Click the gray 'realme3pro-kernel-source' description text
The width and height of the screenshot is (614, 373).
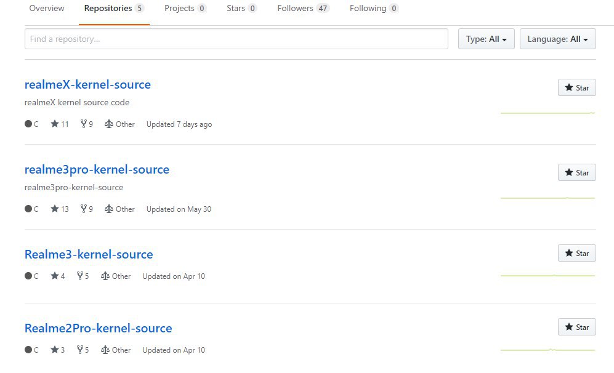(x=74, y=188)
